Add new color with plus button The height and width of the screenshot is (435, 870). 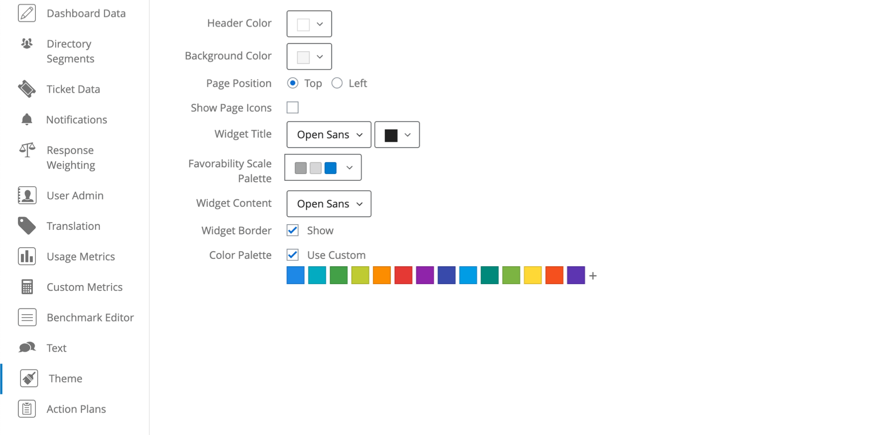[x=593, y=276]
